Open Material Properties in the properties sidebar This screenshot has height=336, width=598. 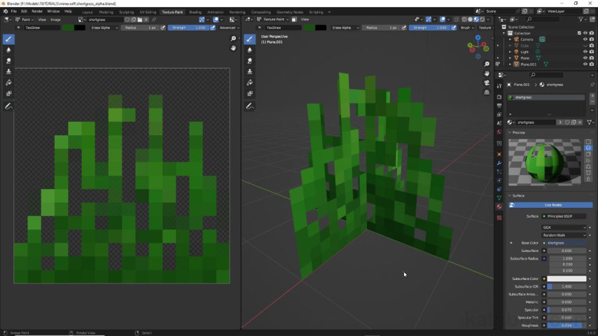500,208
